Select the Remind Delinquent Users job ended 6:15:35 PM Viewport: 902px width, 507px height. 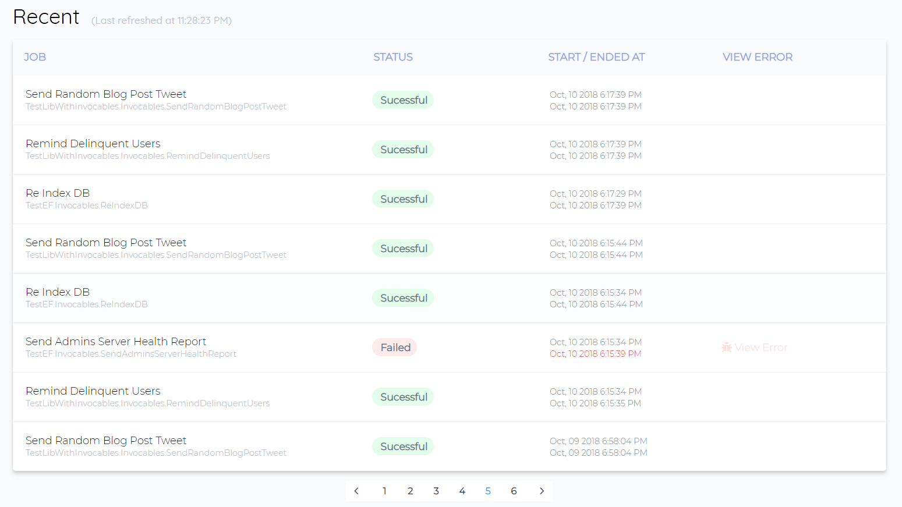93,391
